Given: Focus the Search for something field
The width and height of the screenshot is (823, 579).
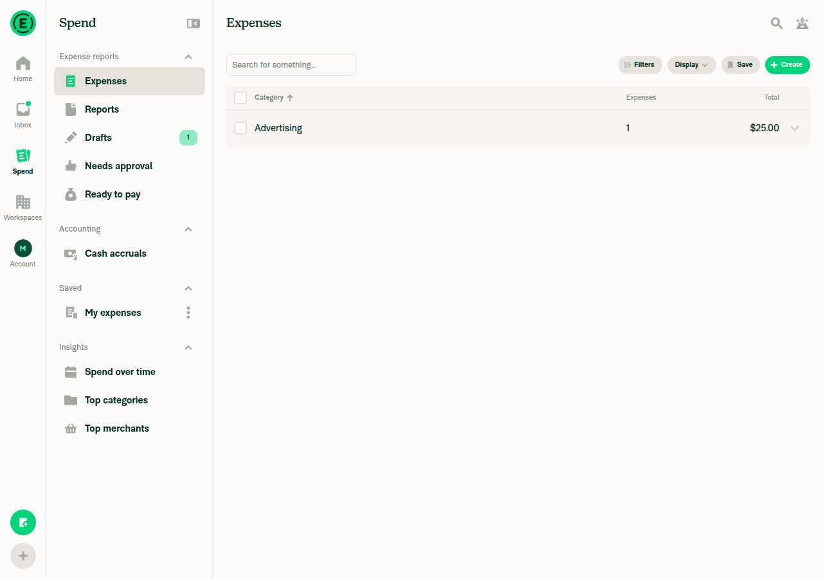Looking at the screenshot, I should click(x=291, y=65).
